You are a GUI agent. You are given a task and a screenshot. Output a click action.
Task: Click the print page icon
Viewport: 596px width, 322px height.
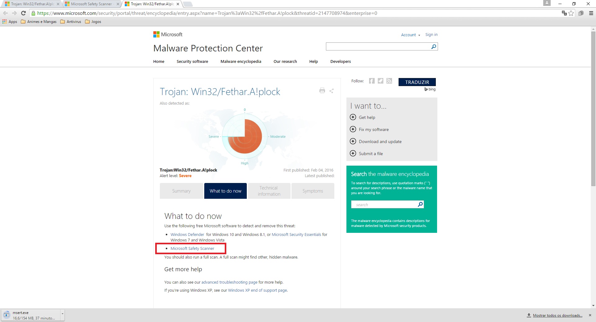click(322, 91)
